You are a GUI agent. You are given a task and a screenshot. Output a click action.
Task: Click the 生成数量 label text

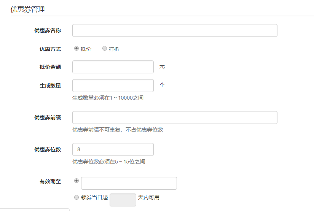tap(50, 86)
